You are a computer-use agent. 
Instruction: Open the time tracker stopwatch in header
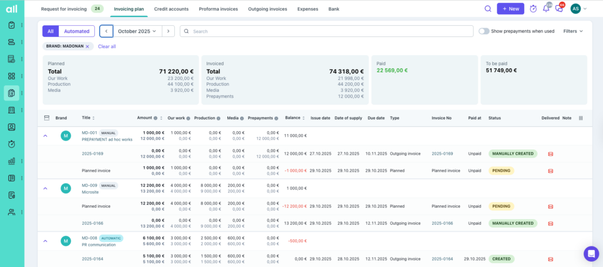[x=533, y=9]
